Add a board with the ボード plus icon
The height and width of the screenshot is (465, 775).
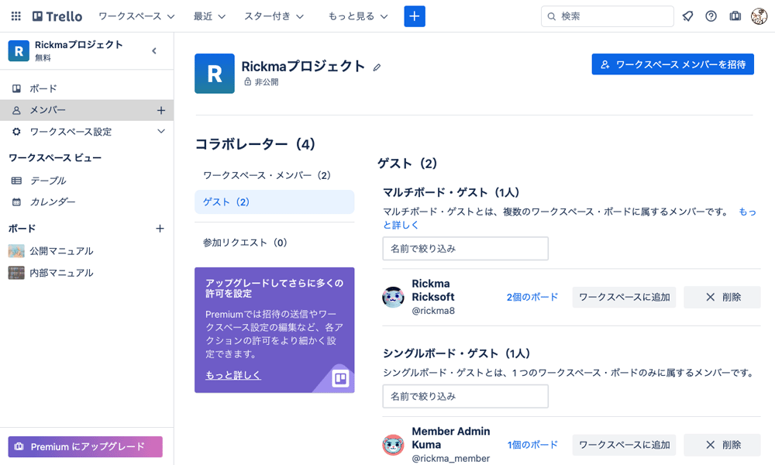(x=160, y=229)
